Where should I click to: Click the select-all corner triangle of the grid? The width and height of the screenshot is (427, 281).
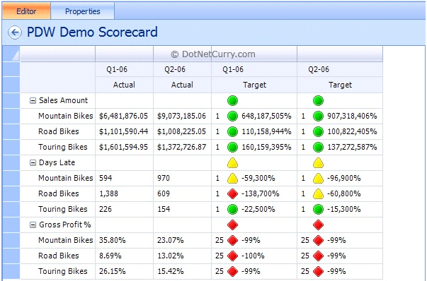pyautogui.click(x=11, y=54)
